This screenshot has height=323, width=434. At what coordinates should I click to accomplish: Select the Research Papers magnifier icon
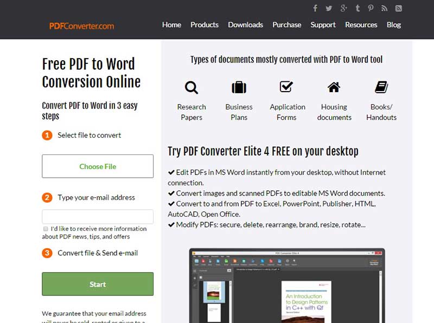pos(191,87)
